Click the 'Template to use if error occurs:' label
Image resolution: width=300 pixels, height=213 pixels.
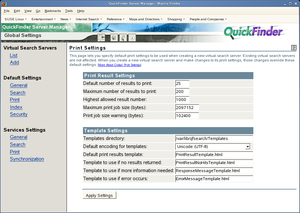tap(115, 179)
